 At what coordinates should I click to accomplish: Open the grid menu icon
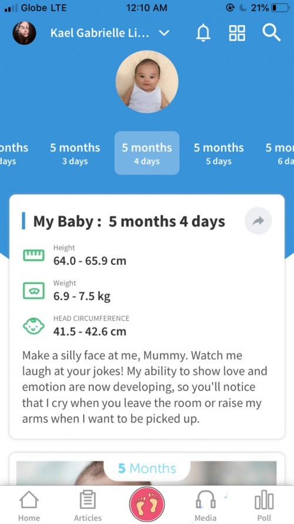(x=237, y=34)
